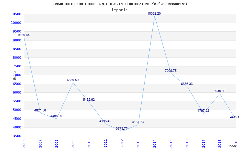Select the 5432.62 data label
Image resolution: width=239 pixels, height=149 pixels.
click(x=89, y=100)
